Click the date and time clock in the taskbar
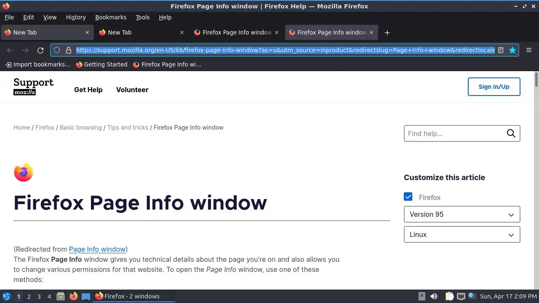 508,296
